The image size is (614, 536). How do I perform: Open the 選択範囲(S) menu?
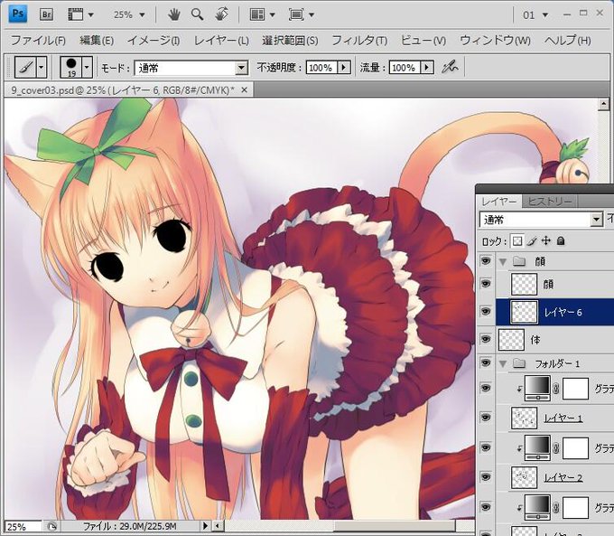(x=290, y=40)
